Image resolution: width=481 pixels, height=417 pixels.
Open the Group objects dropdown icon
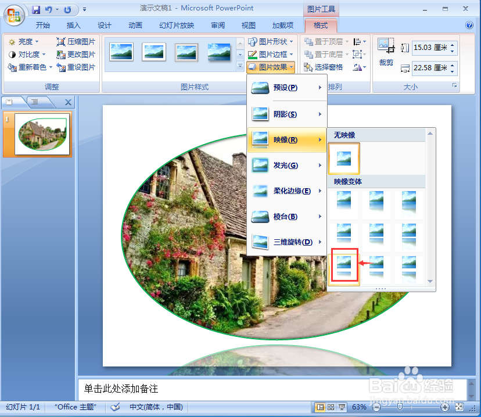pos(360,54)
